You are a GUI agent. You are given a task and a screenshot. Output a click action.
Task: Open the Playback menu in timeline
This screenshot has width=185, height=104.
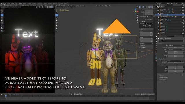tap(5, 94)
